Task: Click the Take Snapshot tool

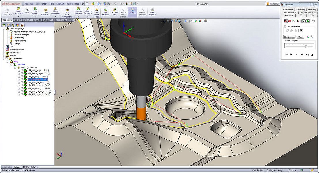Action: (x=152, y=12)
